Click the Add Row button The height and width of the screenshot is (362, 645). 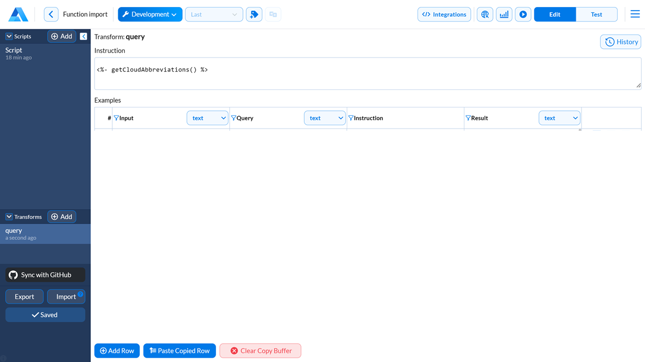coord(117,351)
